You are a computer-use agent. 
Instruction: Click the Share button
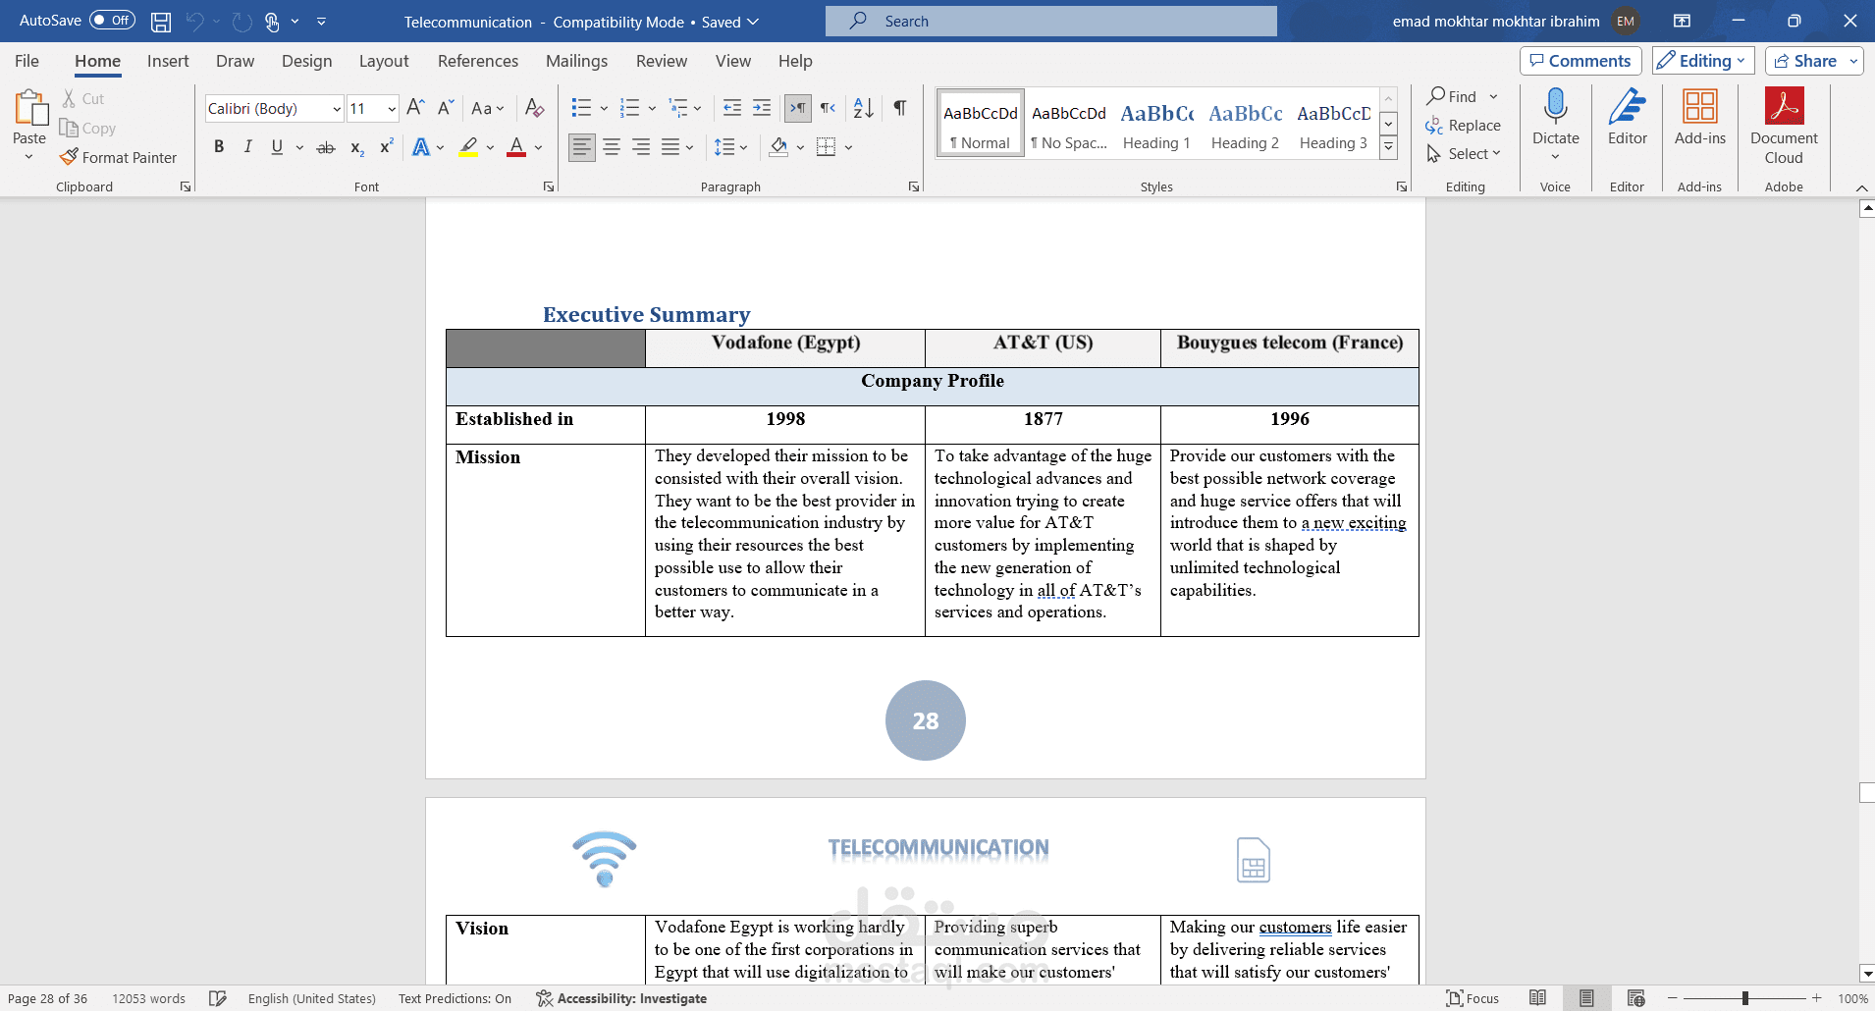(1806, 61)
